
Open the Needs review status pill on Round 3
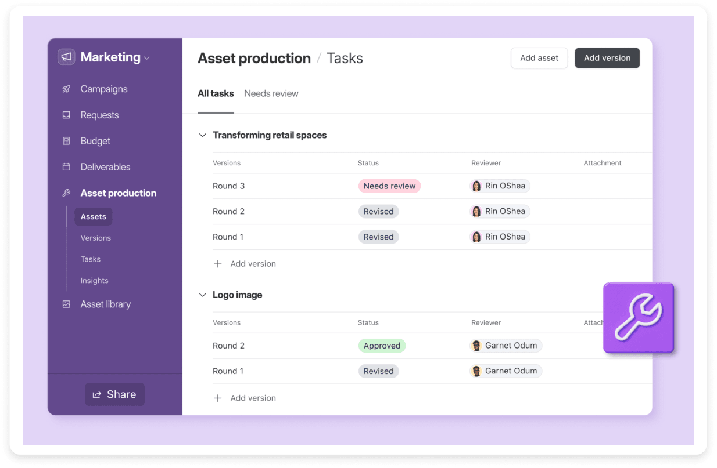click(389, 186)
